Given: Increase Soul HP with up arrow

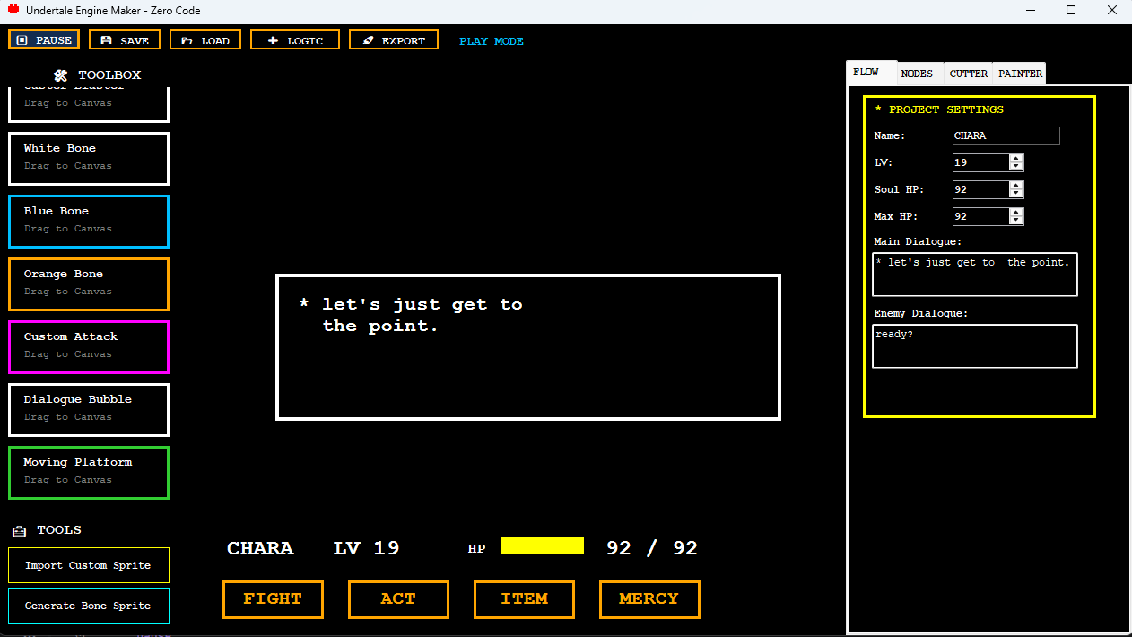Looking at the screenshot, I should coord(1015,186).
